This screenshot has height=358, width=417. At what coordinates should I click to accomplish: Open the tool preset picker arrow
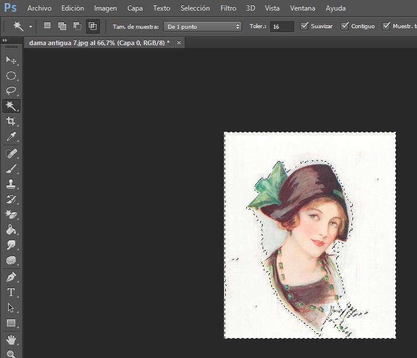(31, 26)
